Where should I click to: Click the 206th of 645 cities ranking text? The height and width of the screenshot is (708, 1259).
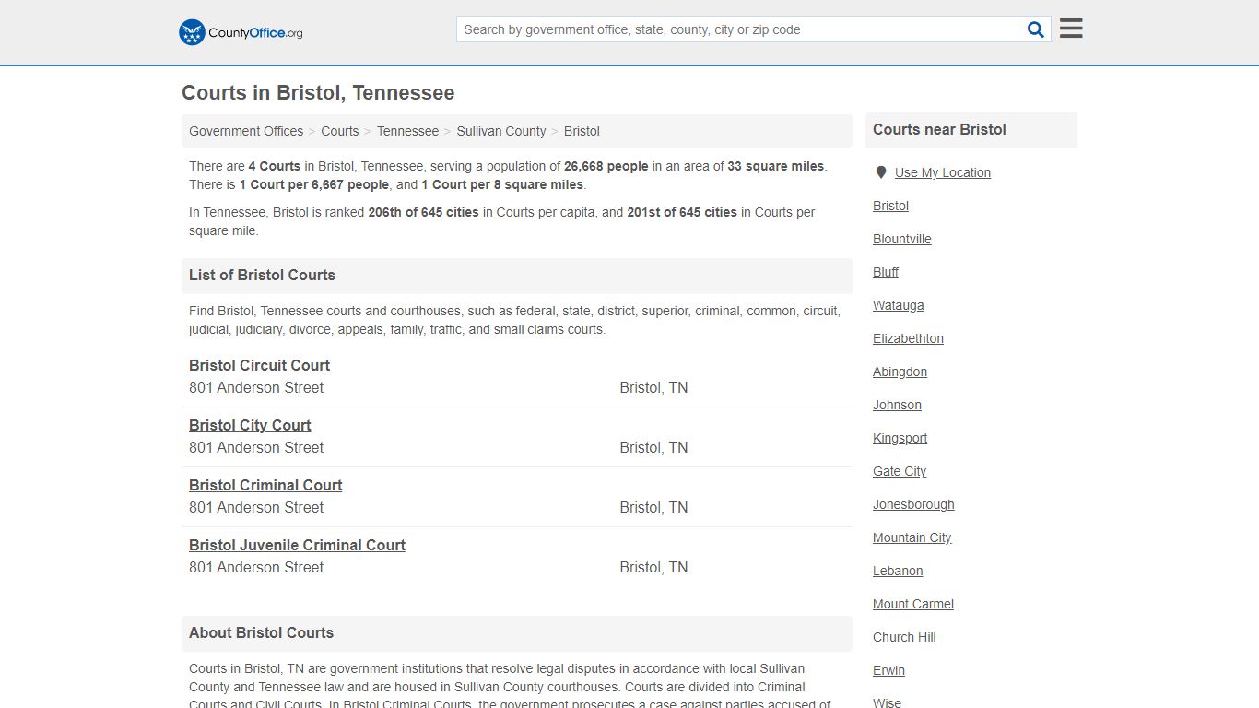(423, 212)
